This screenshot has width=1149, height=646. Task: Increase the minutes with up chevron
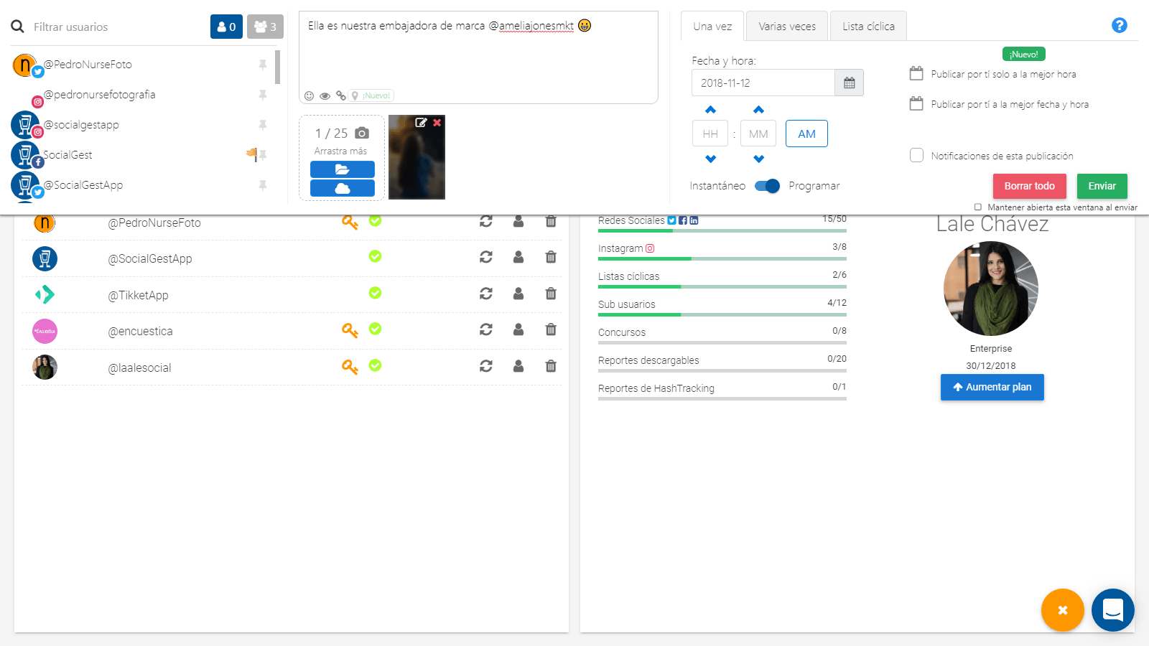[x=758, y=110]
